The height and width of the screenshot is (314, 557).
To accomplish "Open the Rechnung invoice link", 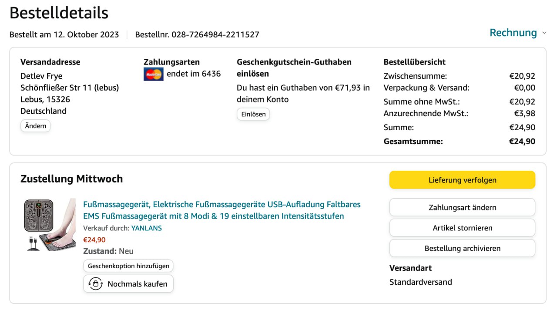I will [513, 33].
